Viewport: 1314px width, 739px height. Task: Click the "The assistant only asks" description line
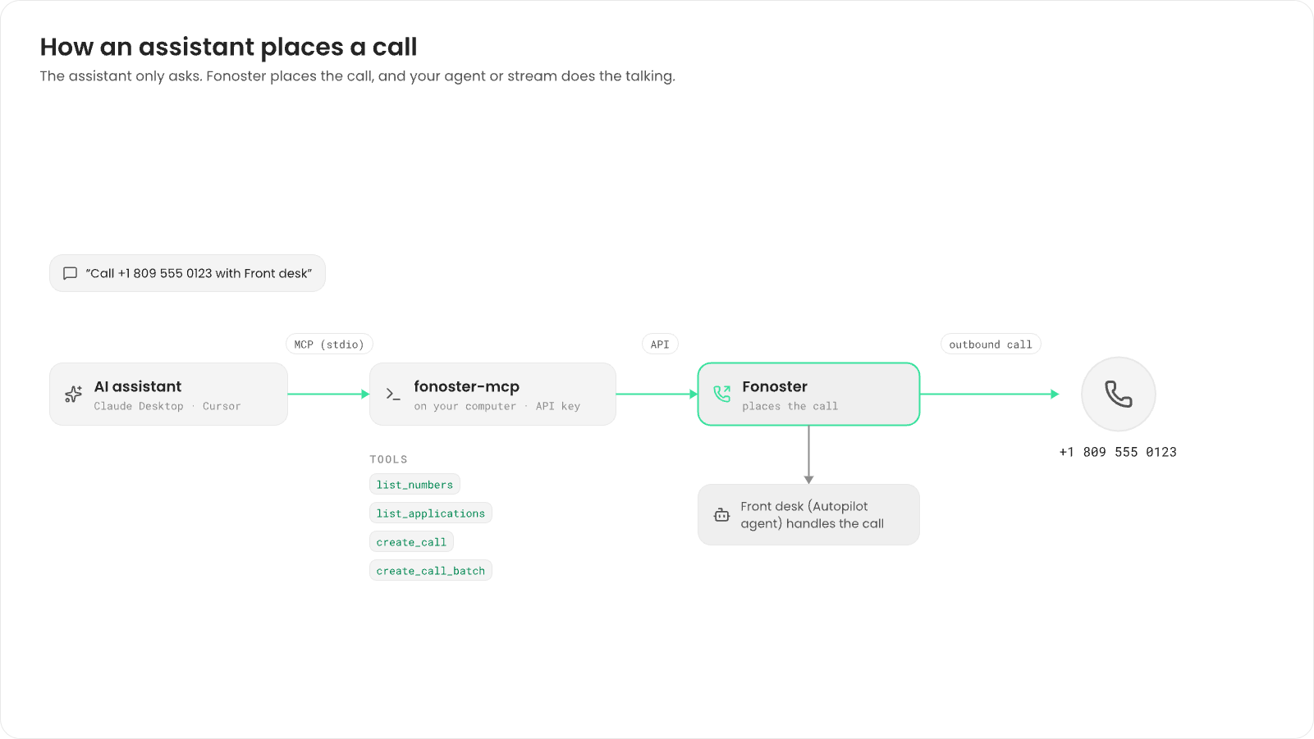(x=358, y=76)
